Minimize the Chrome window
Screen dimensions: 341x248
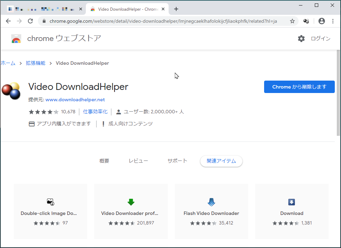click(x=301, y=5)
